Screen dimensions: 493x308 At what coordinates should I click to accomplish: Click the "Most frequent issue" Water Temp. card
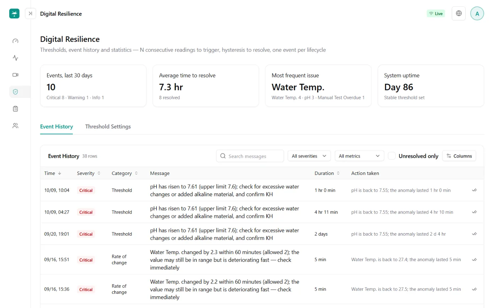click(x=318, y=86)
